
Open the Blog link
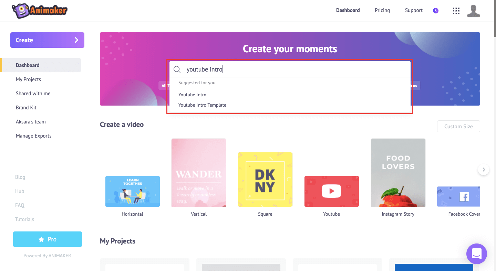tap(20, 177)
